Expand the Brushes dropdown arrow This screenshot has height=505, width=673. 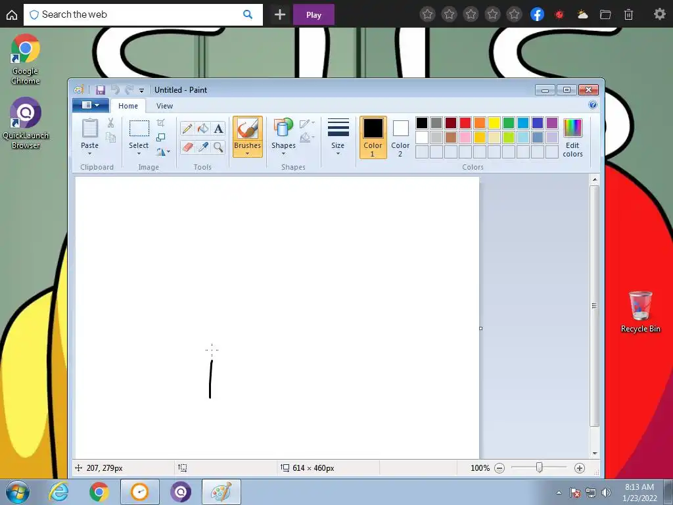pyautogui.click(x=248, y=154)
